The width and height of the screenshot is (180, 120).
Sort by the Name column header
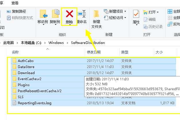point(16,52)
